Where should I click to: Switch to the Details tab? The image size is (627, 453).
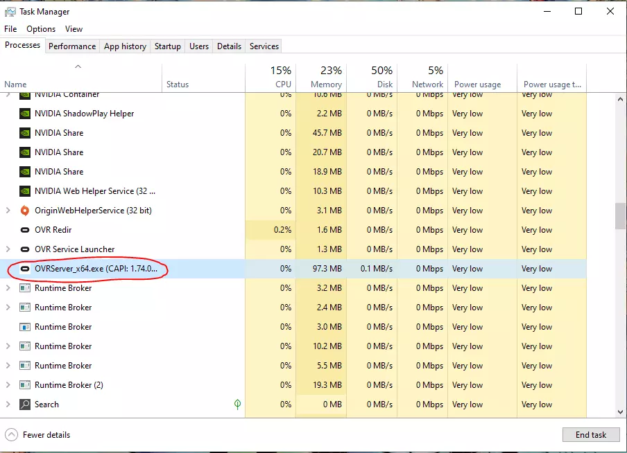229,46
